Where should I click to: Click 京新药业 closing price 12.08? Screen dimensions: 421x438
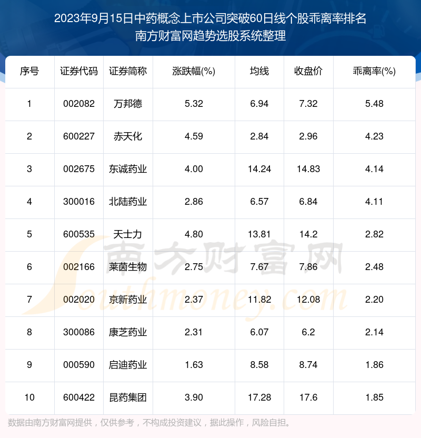tap(308, 300)
